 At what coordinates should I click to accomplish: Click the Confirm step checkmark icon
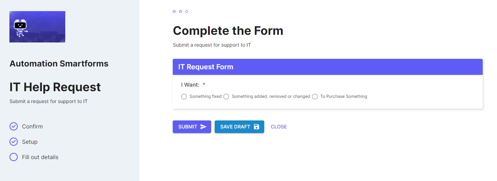coord(14,126)
